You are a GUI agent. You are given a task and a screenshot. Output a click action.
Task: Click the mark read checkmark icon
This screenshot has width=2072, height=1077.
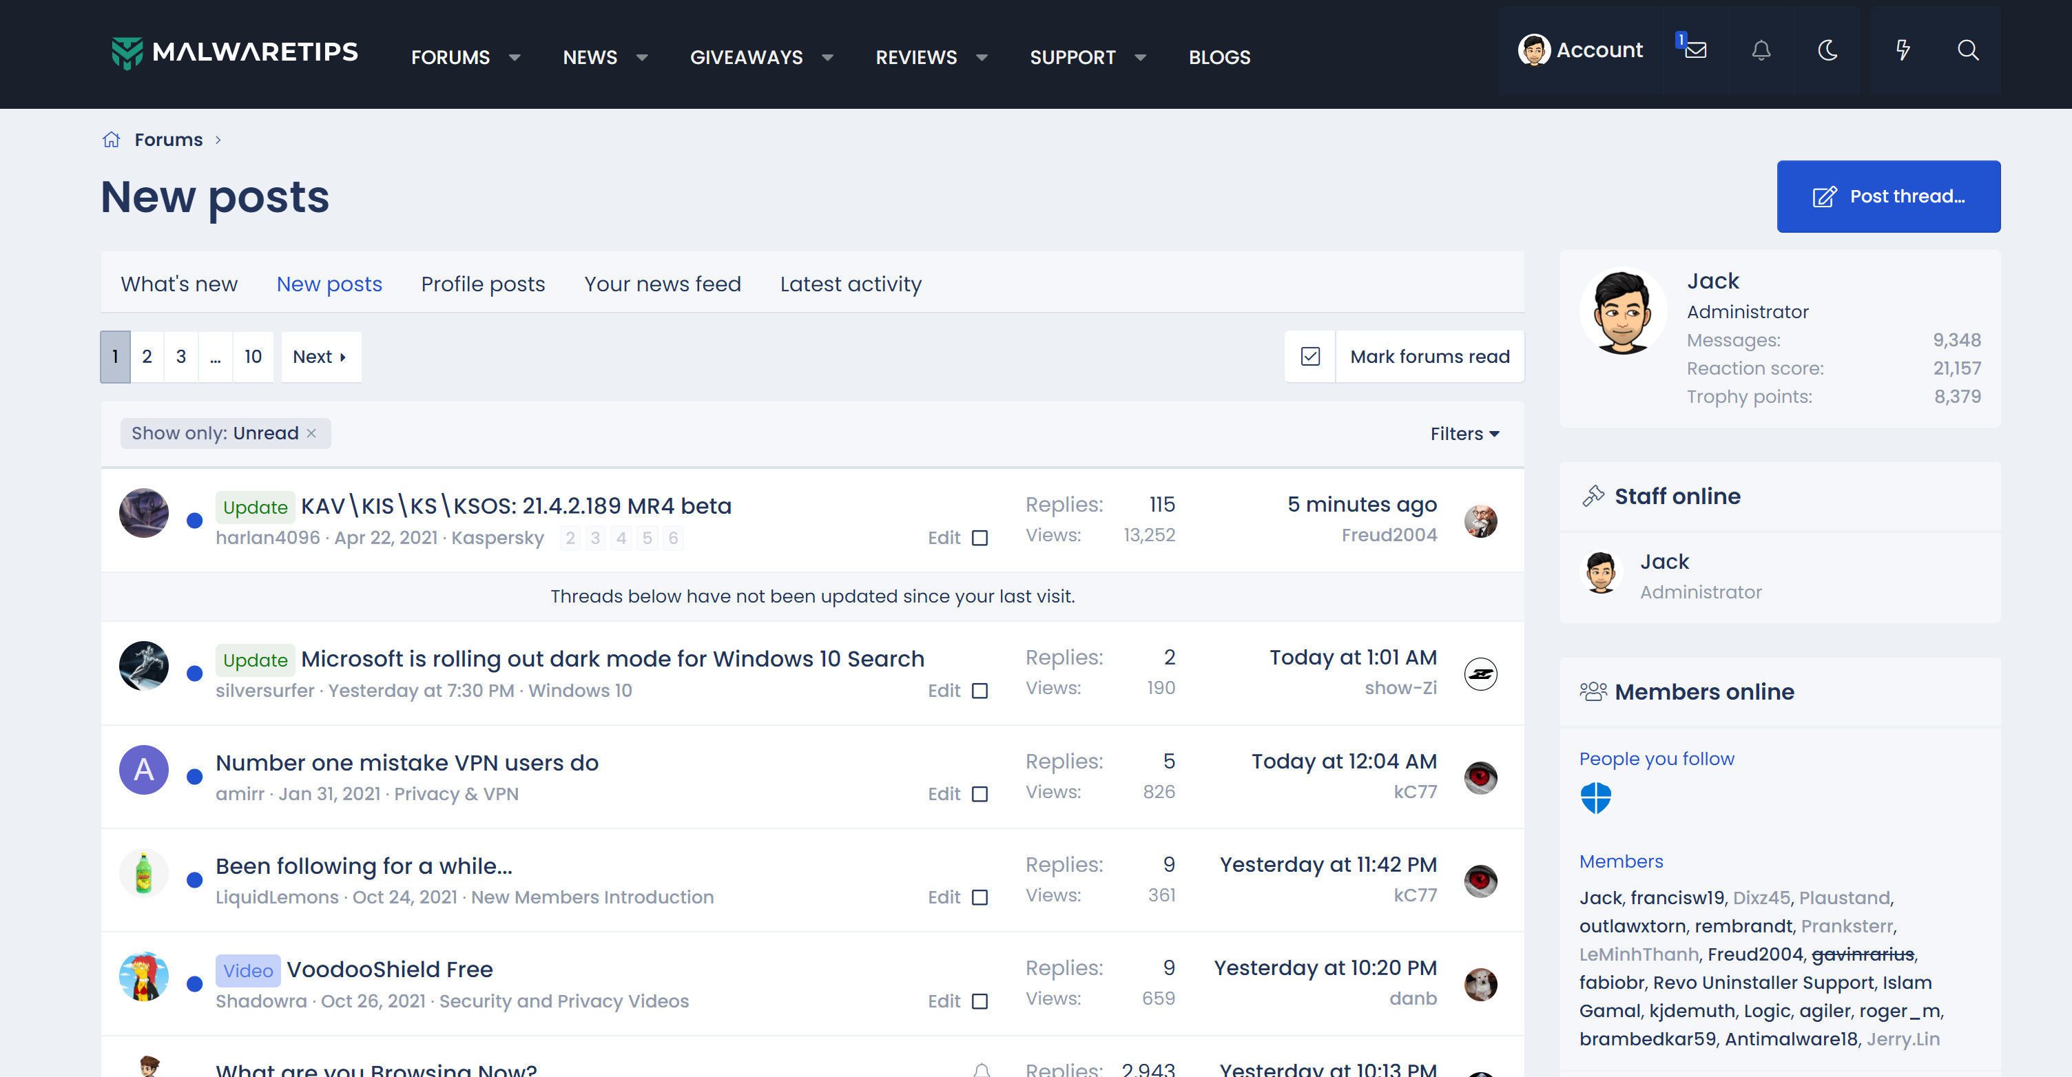point(1310,356)
